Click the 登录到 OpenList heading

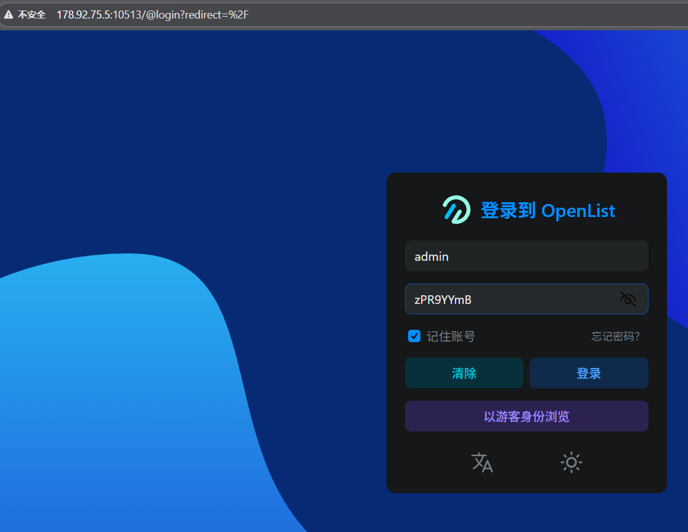click(x=548, y=211)
